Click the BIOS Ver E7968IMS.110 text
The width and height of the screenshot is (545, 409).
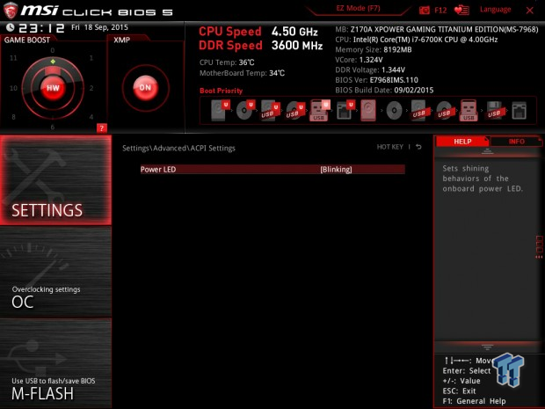click(x=376, y=80)
